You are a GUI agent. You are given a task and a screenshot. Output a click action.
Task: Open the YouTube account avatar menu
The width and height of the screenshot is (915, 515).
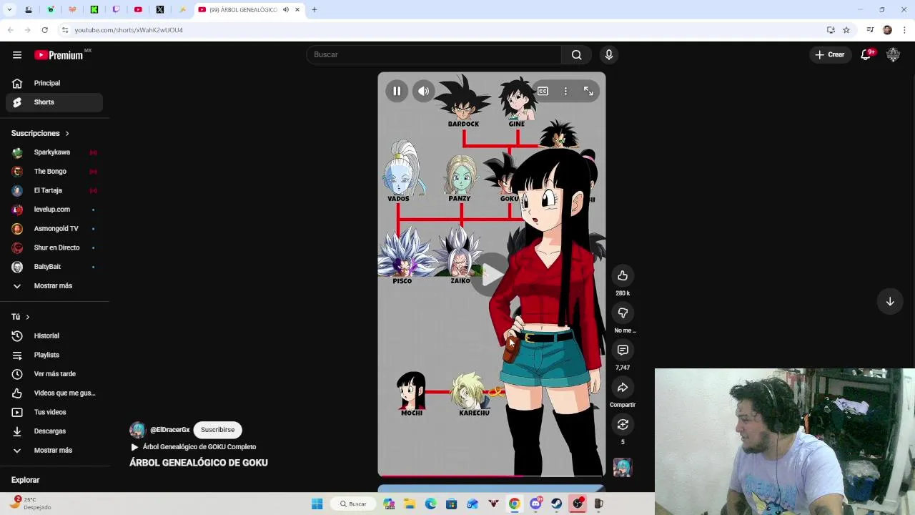click(x=893, y=54)
